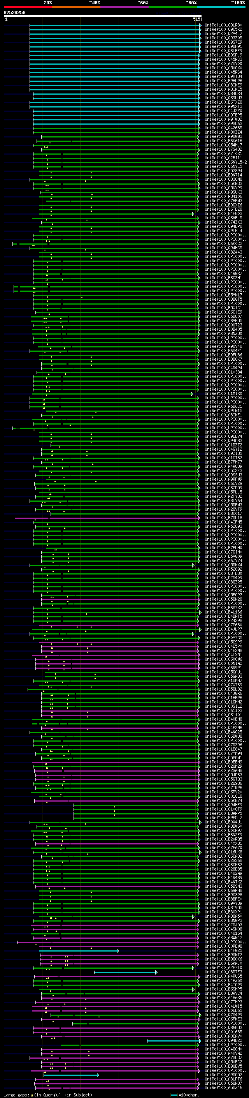Open hit UniRef100_B9DH91
249x1098 pixels.
pos(223,46)
